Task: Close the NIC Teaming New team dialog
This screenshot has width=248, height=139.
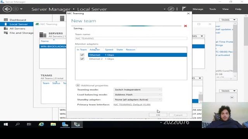Action: [188, 14]
